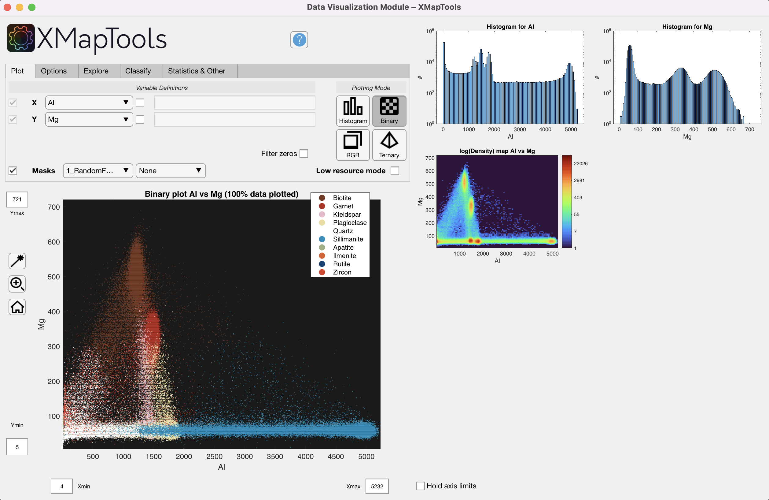The height and width of the screenshot is (500, 769).
Task: Open the X variable Al dropdown
Action: pyautogui.click(x=89, y=103)
